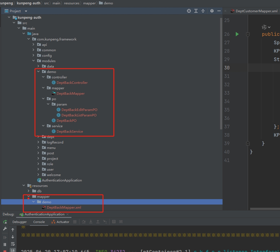The width and height of the screenshot is (280, 252).
Task: Pause the program with the pause icon
Action: coord(5,244)
